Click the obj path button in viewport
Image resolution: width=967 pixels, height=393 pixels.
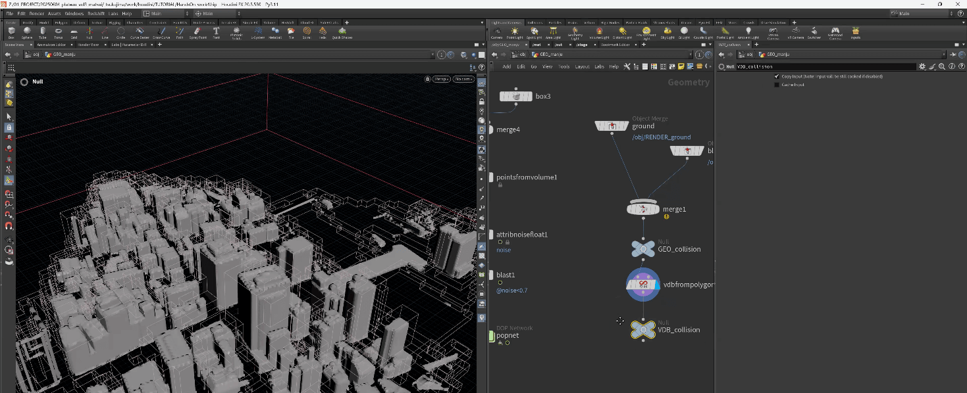(x=32, y=55)
